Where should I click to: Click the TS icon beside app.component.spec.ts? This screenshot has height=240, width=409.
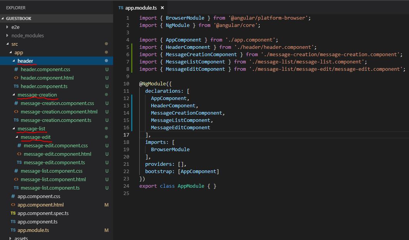[13, 213]
